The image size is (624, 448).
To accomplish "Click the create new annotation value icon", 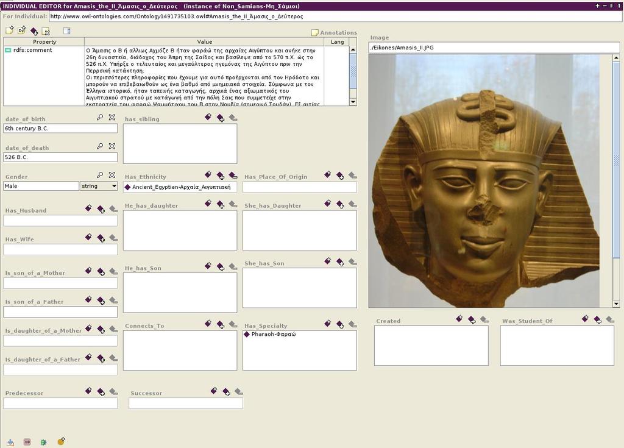I will pos(10,30).
